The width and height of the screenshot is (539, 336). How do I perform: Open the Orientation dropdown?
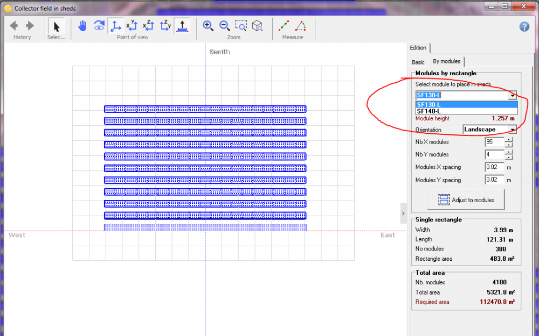point(512,129)
